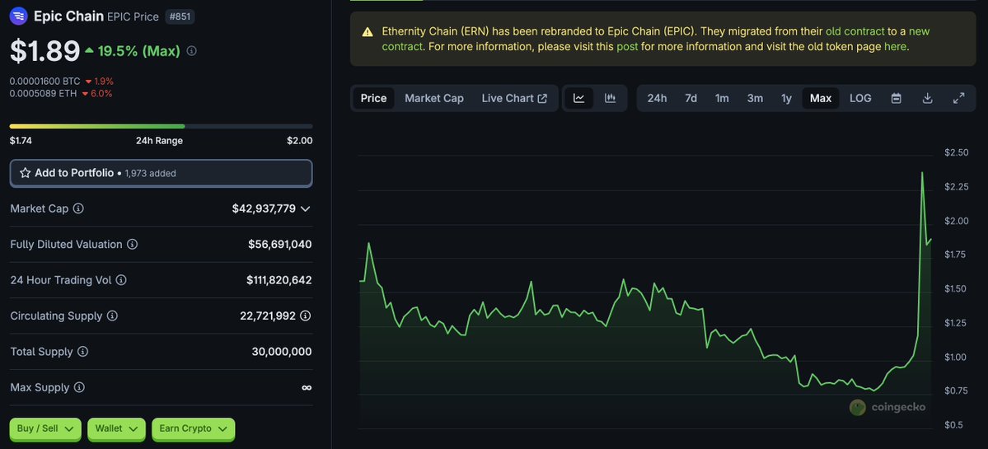The height and width of the screenshot is (449, 988).
Task: Click the Epic Chain logo icon
Action: click(19, 16)
